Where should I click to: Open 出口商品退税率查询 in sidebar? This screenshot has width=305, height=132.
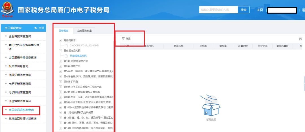[x=21, y=110]
